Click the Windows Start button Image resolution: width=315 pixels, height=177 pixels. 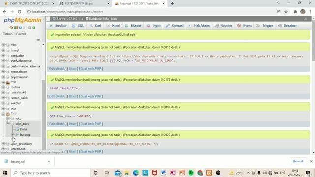5,173
